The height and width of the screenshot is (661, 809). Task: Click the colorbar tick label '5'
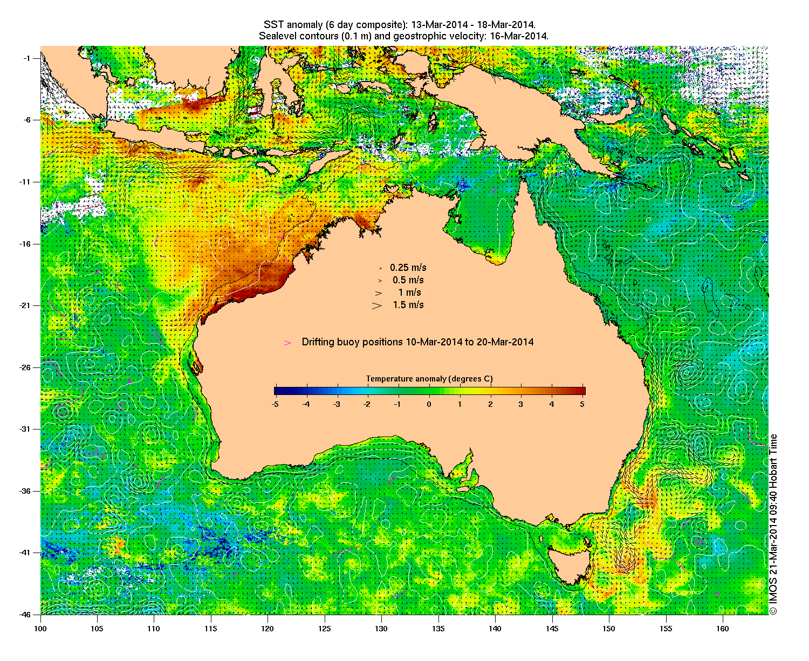[583, 404]
